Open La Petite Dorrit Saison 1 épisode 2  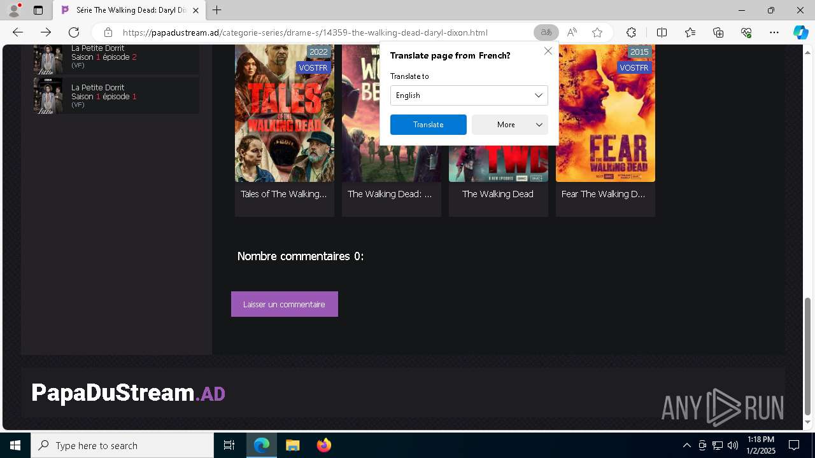point(116,58)
